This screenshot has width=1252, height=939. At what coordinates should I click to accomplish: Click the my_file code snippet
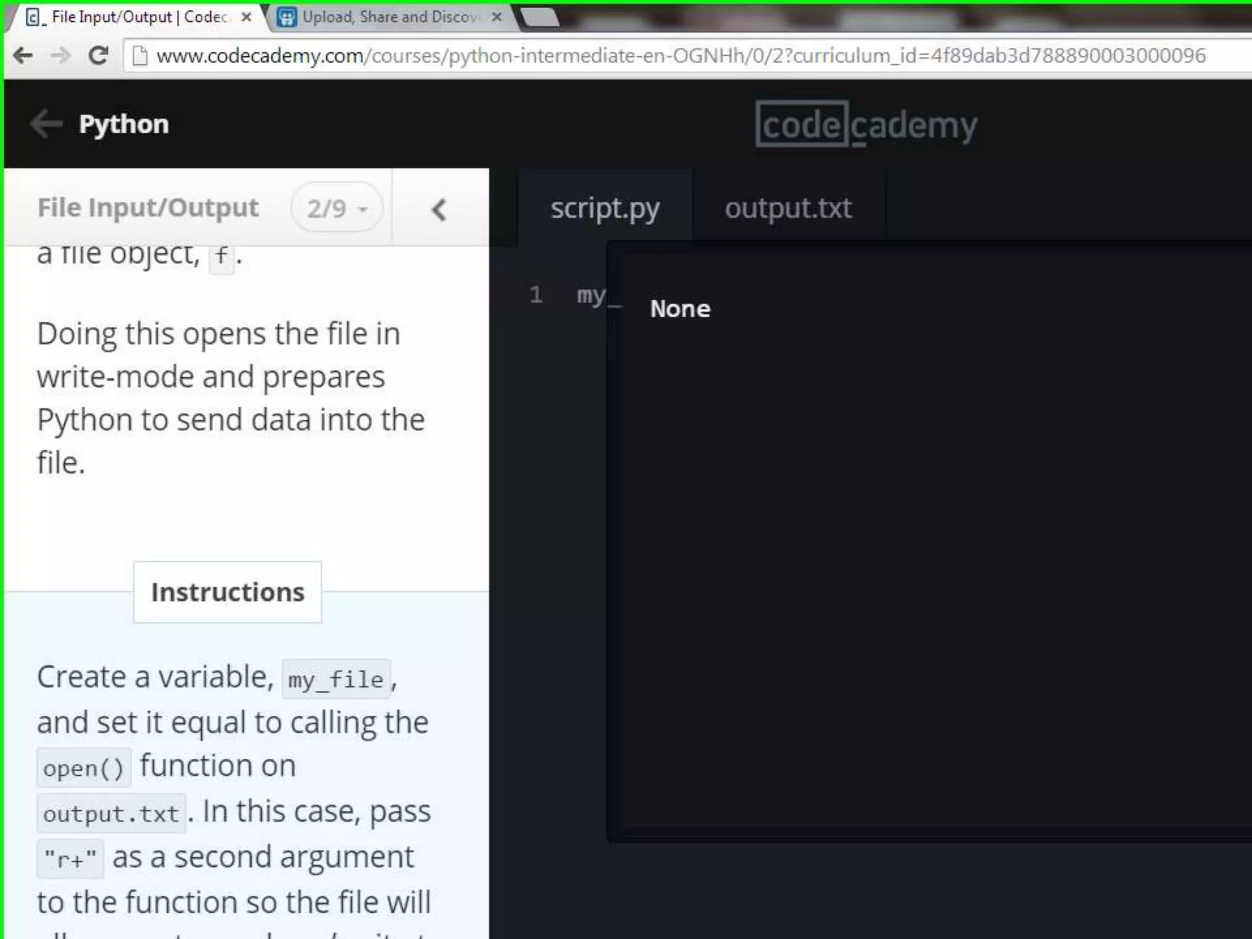tap(336, 679)
